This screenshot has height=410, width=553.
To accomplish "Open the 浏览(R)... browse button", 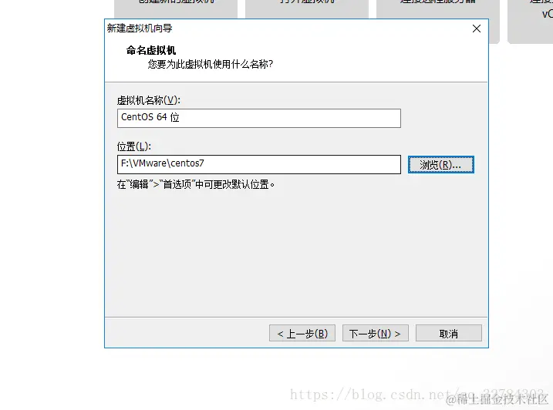I will (441, 165).
